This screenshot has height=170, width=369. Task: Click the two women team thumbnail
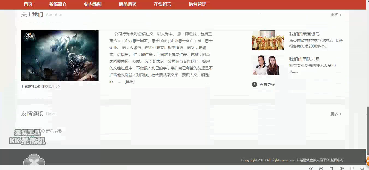(x=266, y=65)
